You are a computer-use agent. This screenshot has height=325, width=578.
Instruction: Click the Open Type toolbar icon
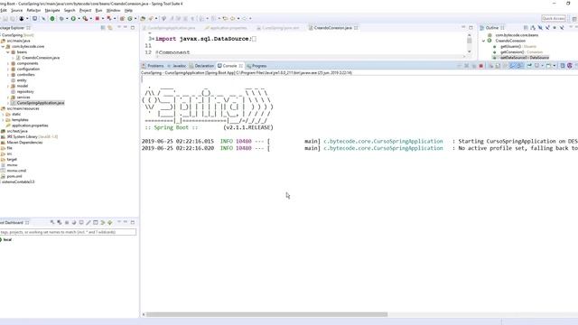click(143, 18)
